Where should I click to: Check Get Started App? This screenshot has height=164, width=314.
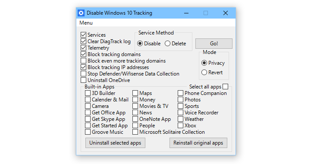click(x=88, y=125)
